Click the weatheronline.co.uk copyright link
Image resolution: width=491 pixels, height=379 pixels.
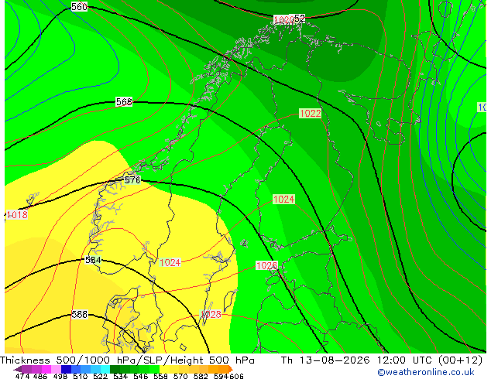point(426,372)
